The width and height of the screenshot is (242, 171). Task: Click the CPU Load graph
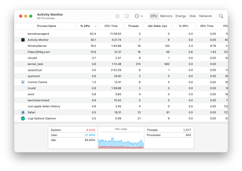121,143
